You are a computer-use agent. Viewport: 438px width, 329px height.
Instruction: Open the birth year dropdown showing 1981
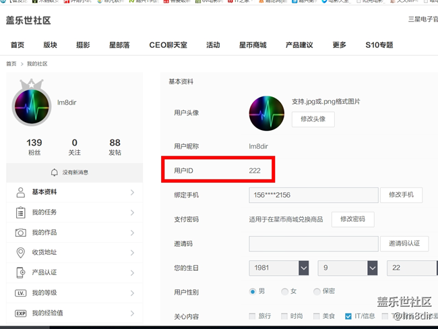279,268
